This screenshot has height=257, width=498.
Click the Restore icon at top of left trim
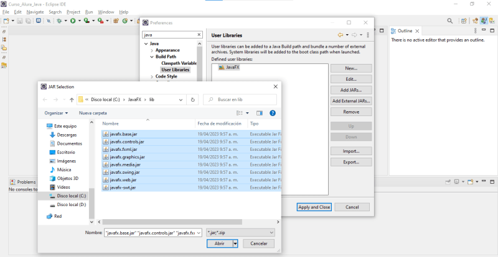tap(4, 32)
